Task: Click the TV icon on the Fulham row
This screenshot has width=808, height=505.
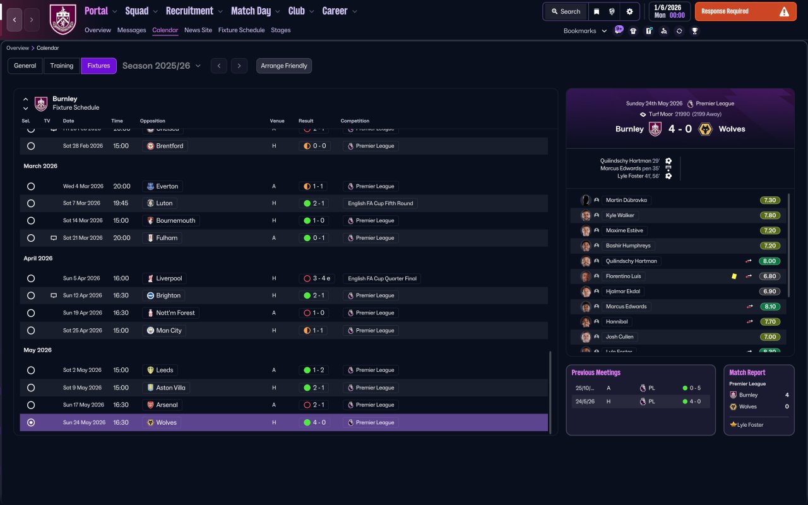Action: (54, 238)
